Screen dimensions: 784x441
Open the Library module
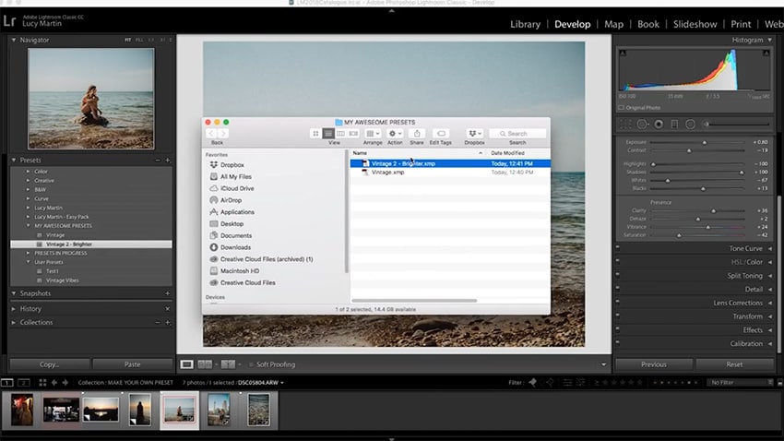[x=525, y=24]
